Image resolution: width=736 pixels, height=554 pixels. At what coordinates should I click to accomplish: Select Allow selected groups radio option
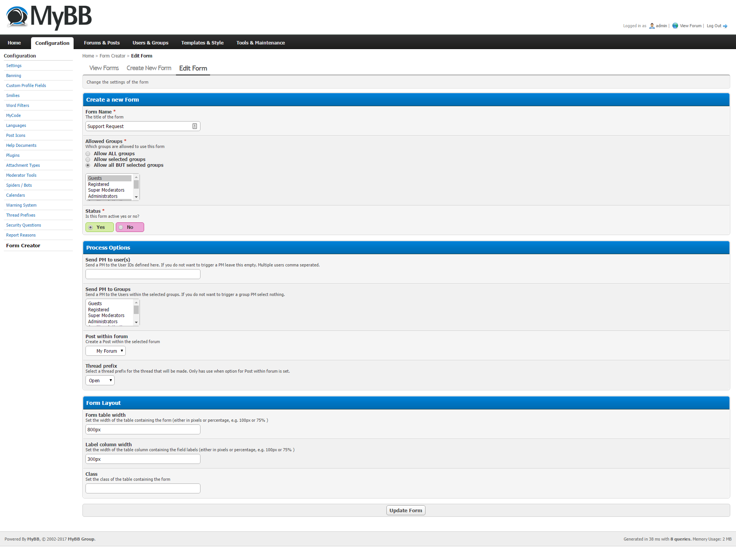88,159
